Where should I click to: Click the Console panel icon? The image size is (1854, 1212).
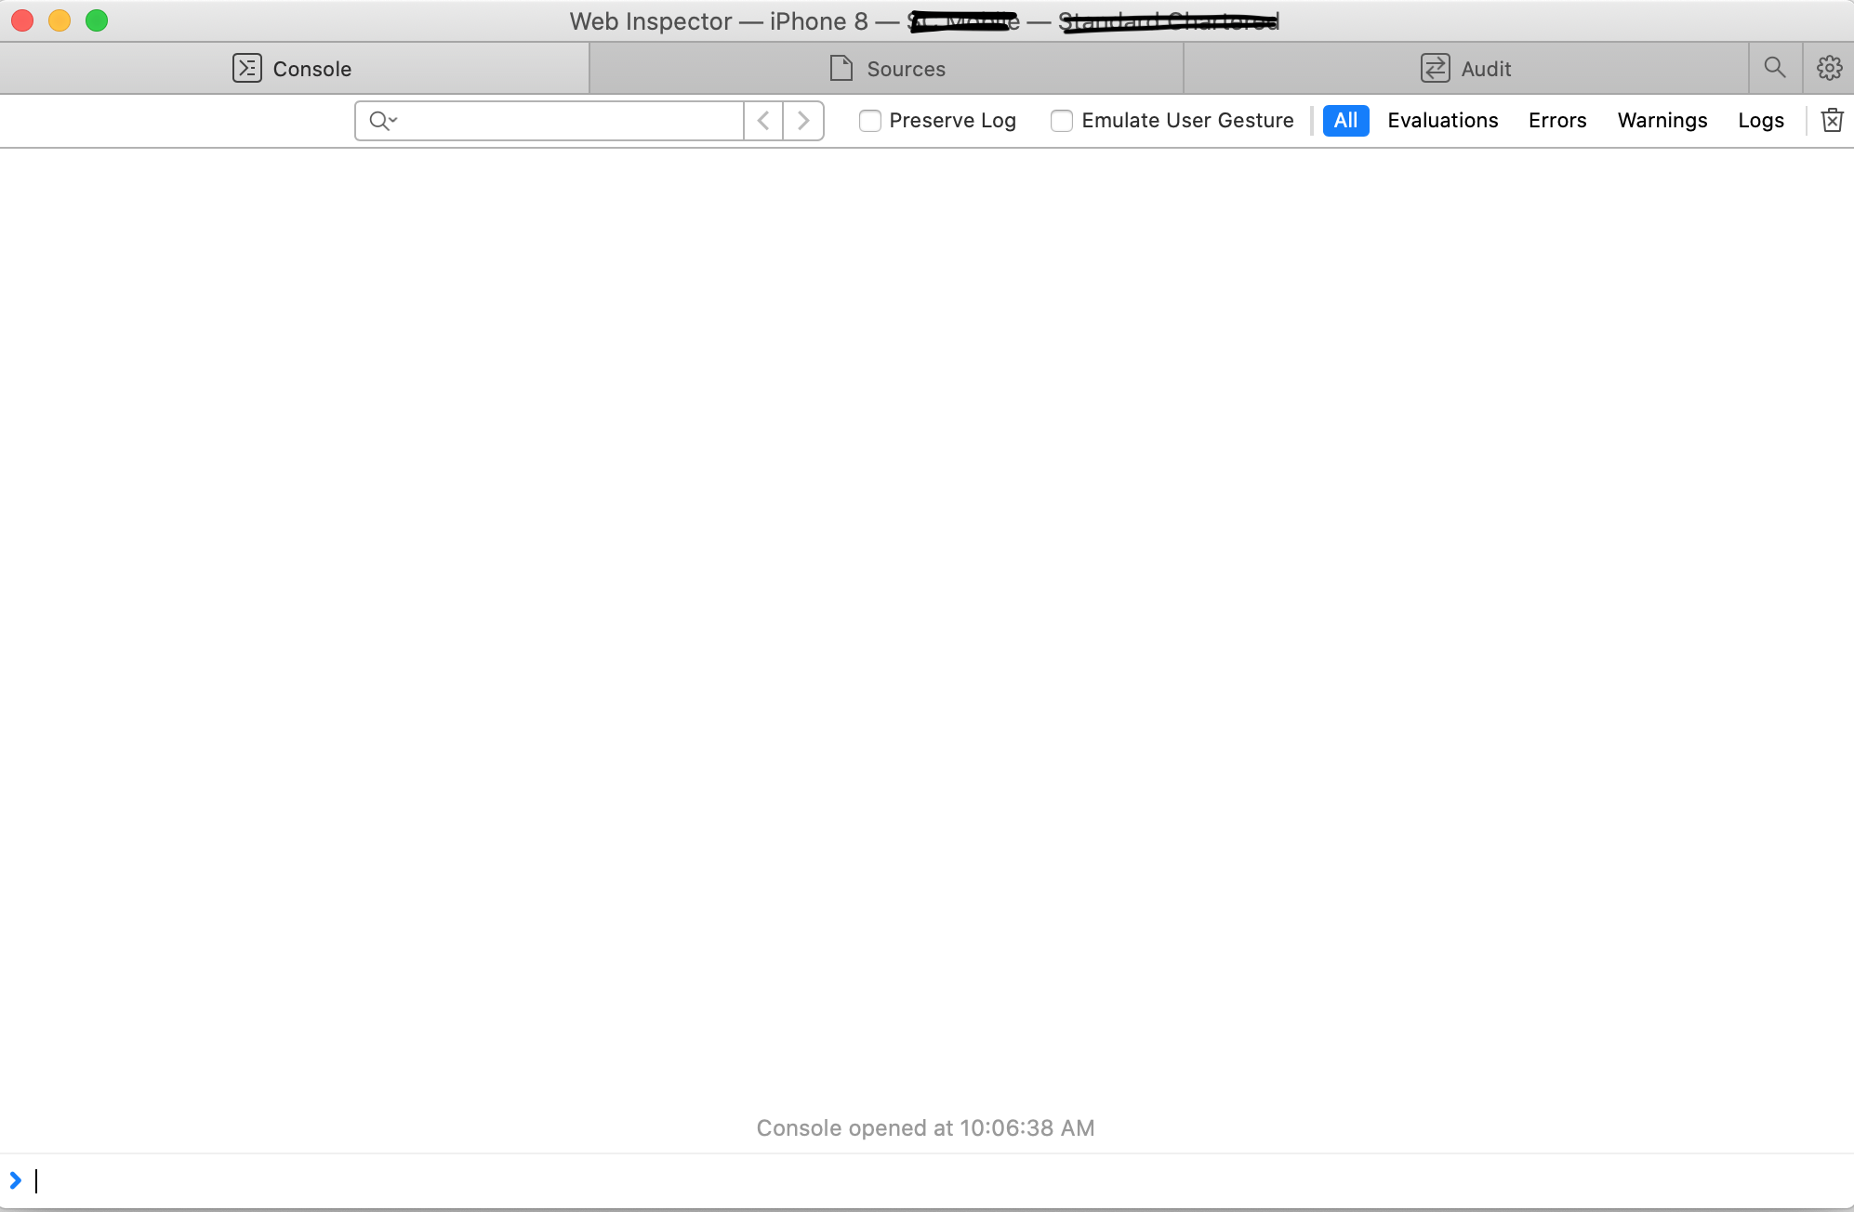pyautogui.click(x=246, y=68)
